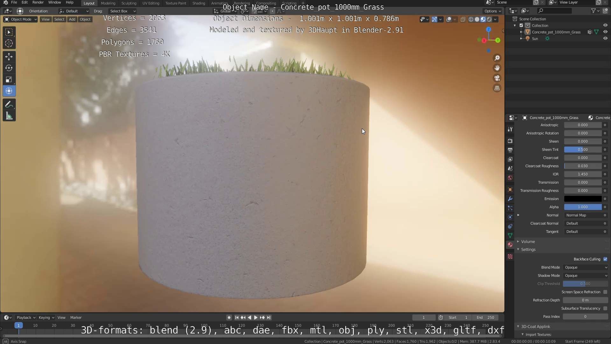Select the Select Box tool
611x344 pixels.
click(x=9, y=32)
